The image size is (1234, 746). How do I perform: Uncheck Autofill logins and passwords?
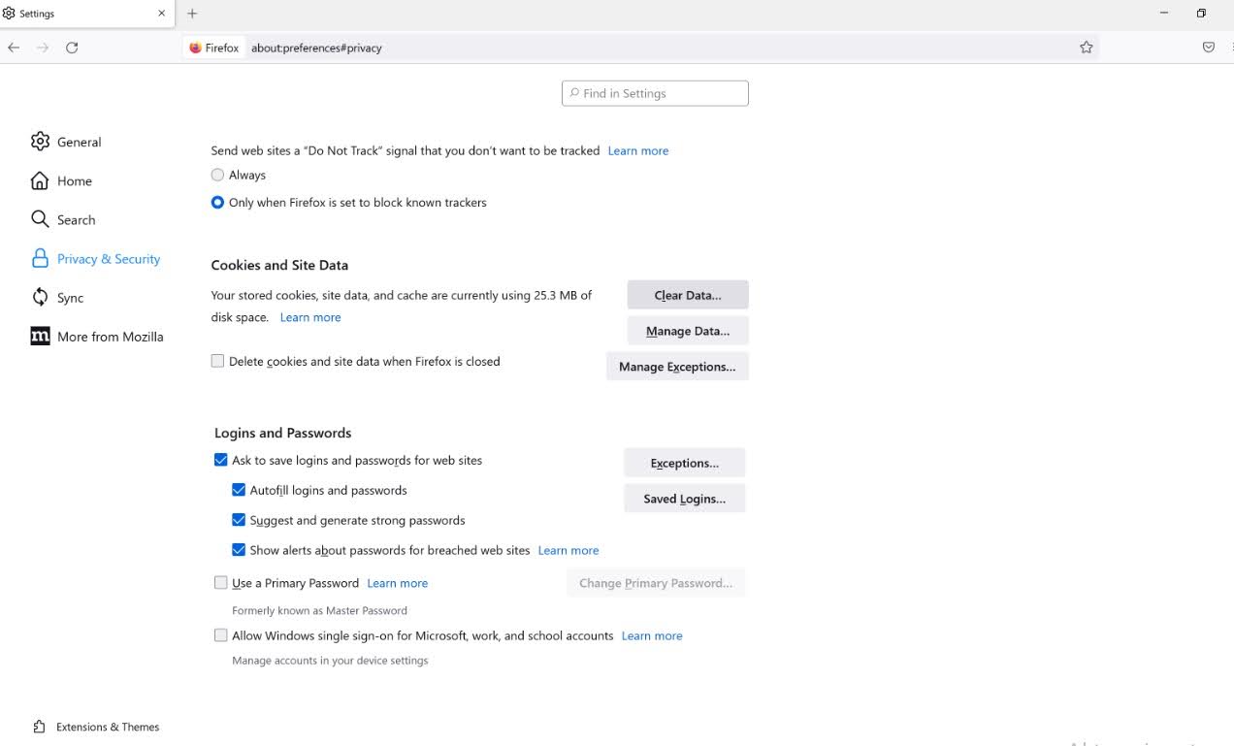(x=239, y=490)
